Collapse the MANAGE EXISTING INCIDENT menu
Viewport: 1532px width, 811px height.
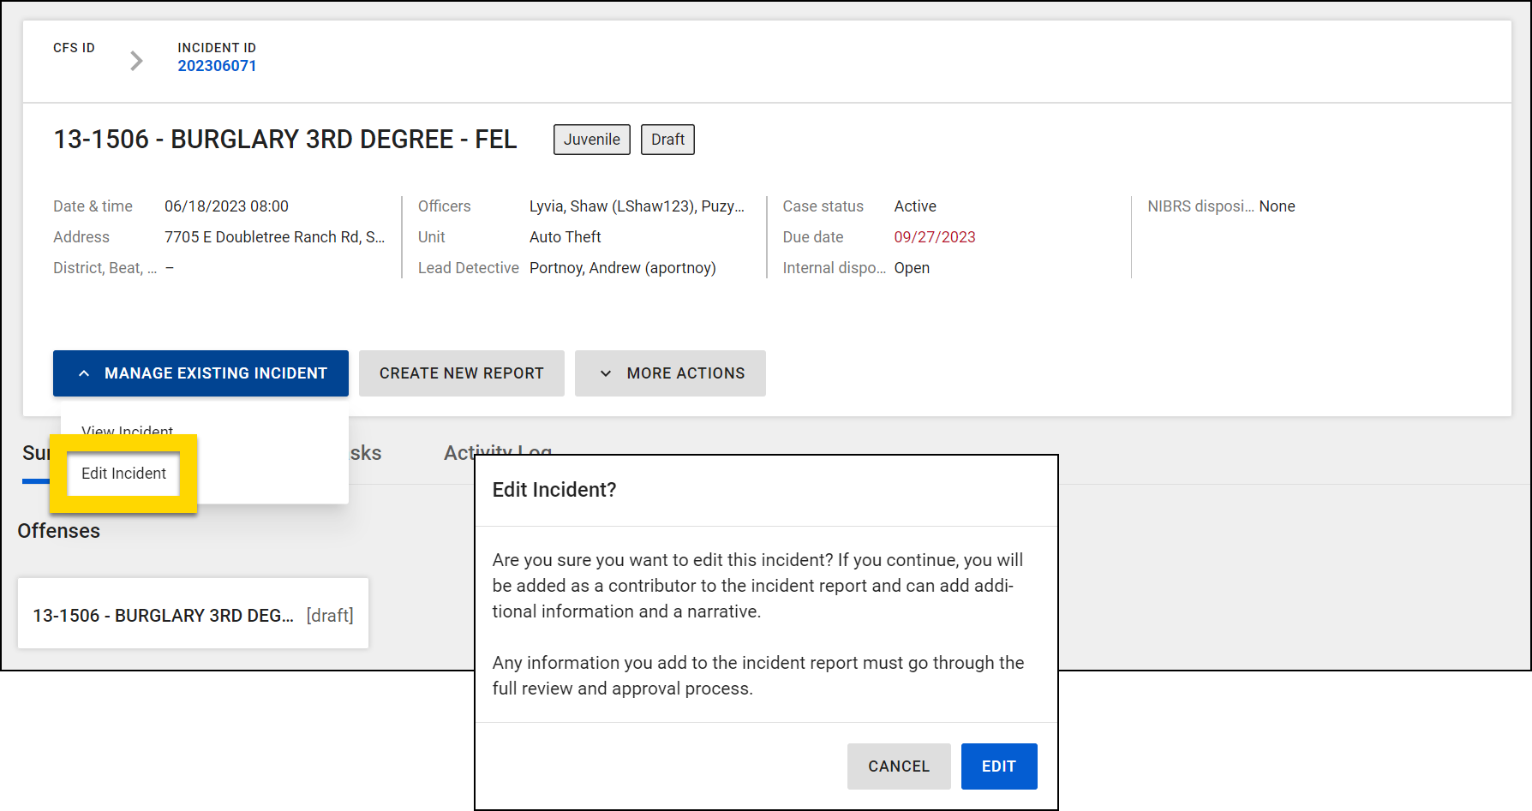click(200, 373)
